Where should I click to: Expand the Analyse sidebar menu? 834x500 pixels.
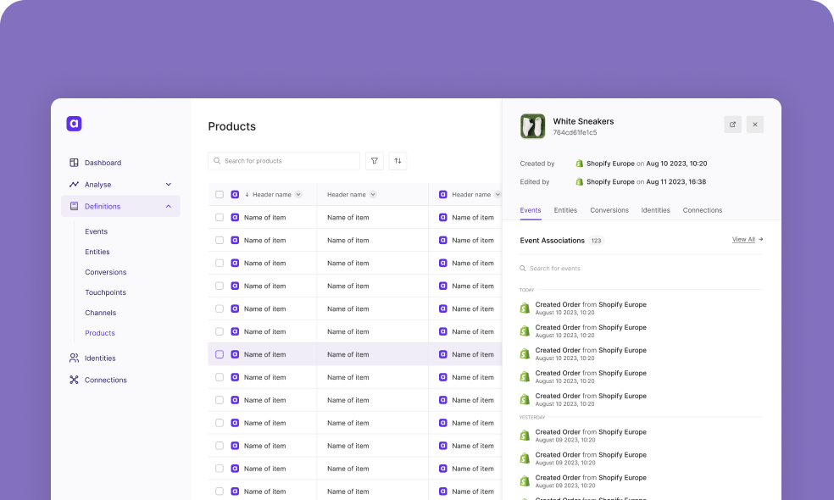click(168, 185)
